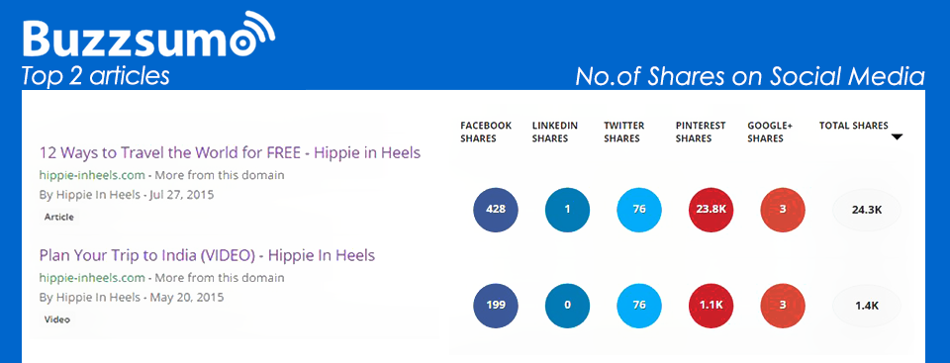Click the 1.4K total shares badge
The height and width of the screenshot is (363, 950).
point(867,306)
